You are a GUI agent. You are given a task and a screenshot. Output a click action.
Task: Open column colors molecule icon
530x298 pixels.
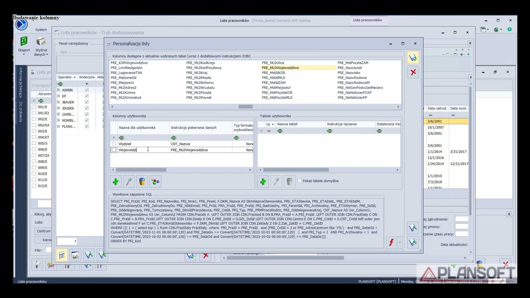coord(155,182)
